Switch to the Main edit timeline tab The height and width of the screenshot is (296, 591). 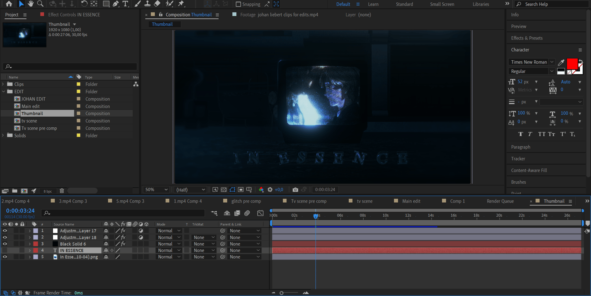pyautogui.click(x=411, y=201)
